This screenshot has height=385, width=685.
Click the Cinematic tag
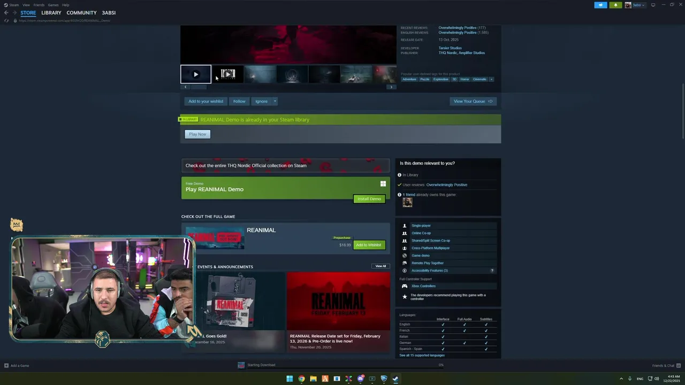click(479, 79)
